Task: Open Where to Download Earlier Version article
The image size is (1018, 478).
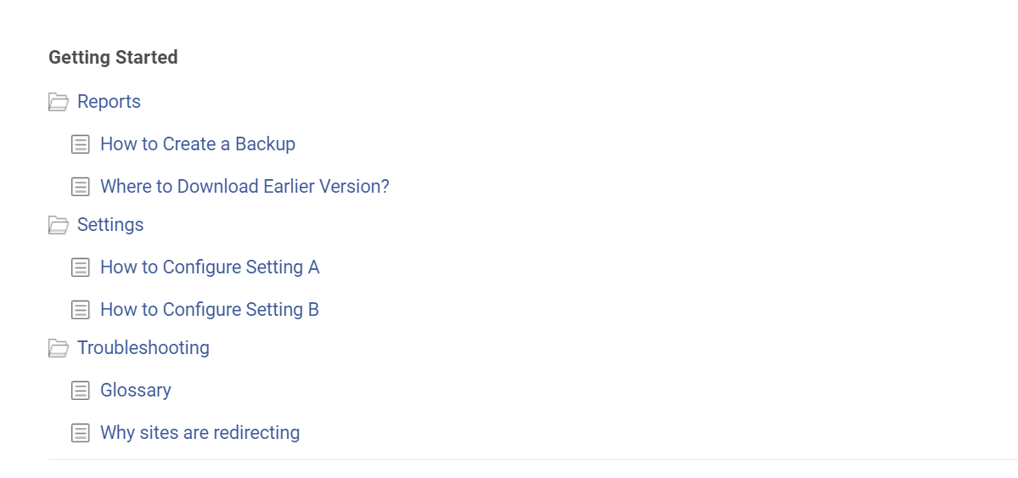Action: pos(245,187)
